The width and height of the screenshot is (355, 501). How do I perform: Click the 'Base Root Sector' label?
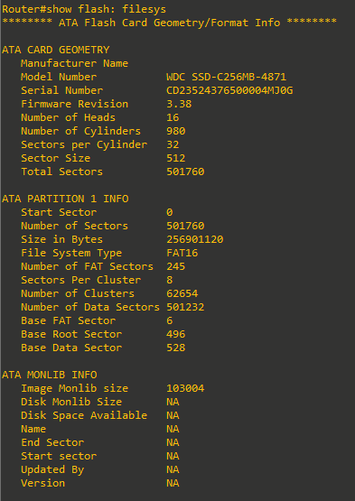pos(71,334)
